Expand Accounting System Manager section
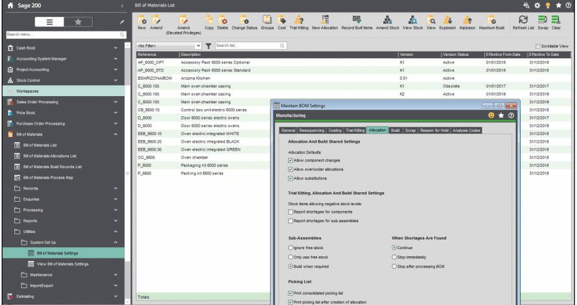Screen dimensions: 577x305 pos(115,58)
